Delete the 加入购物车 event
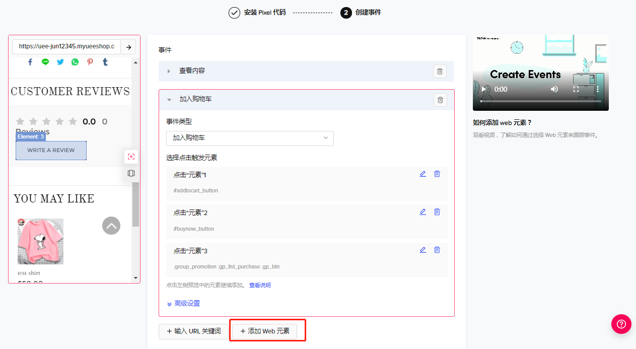The width and height of the screenshot is (636, 349). [x=440, y=100]
